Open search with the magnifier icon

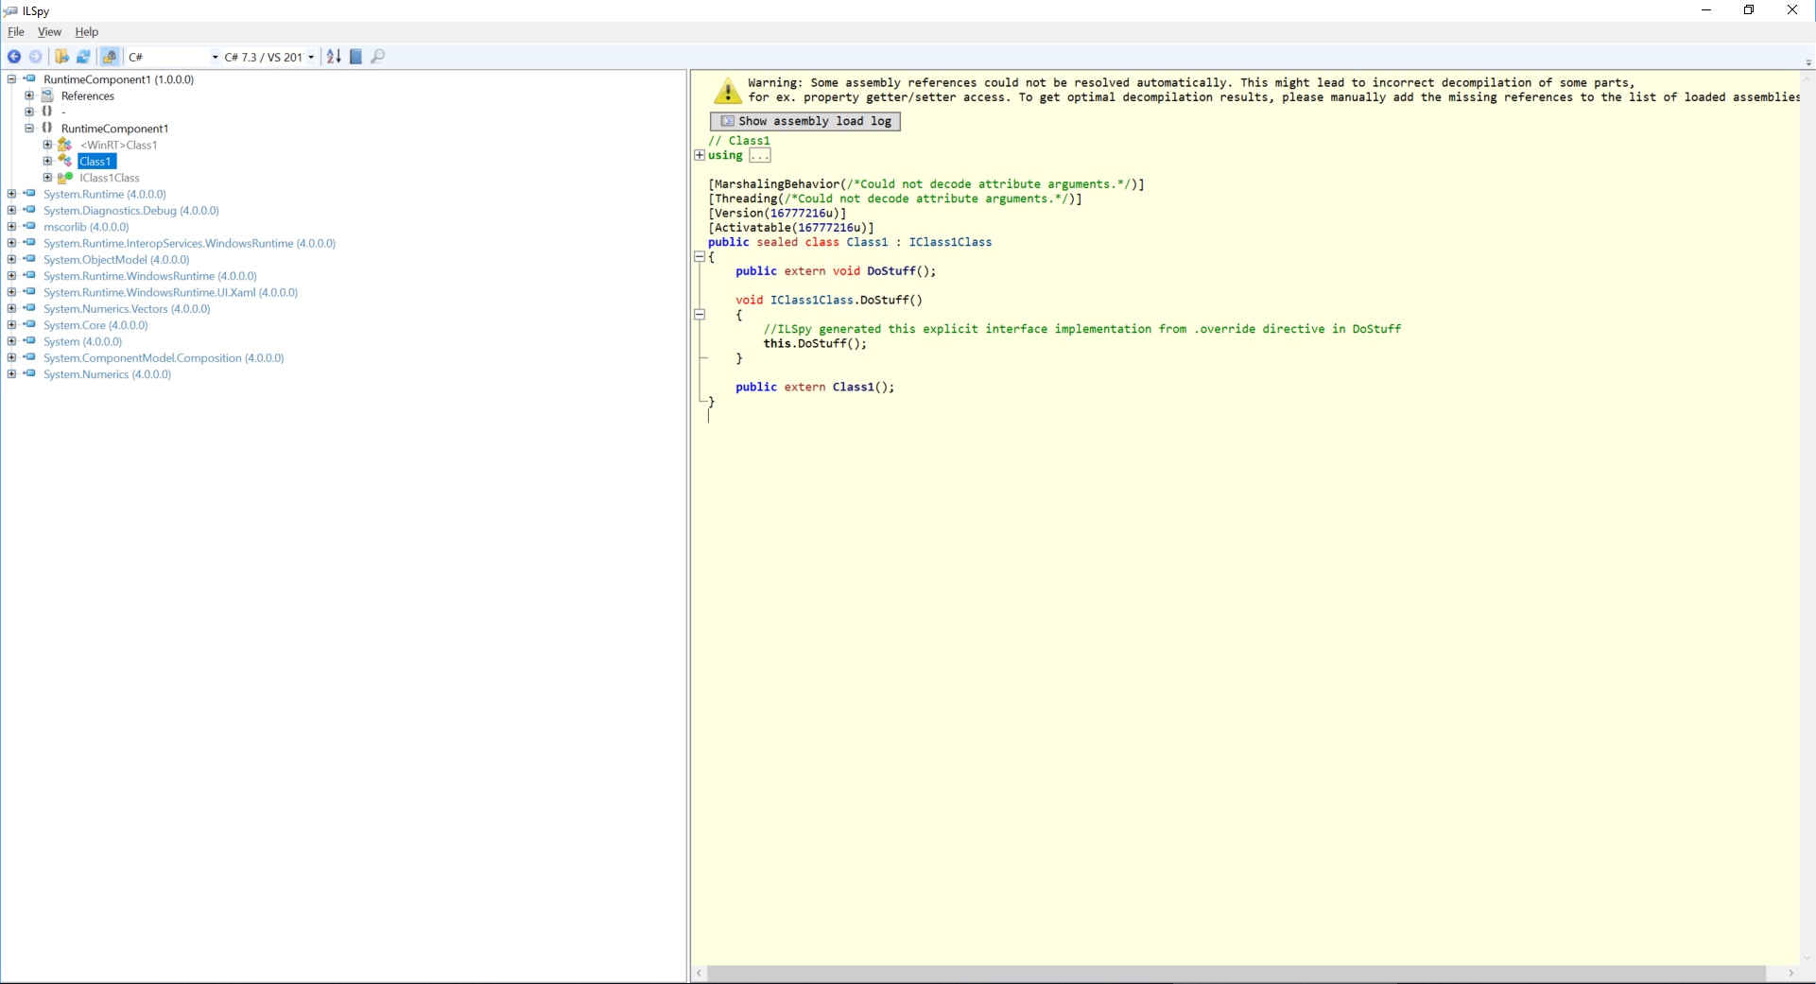378,57
